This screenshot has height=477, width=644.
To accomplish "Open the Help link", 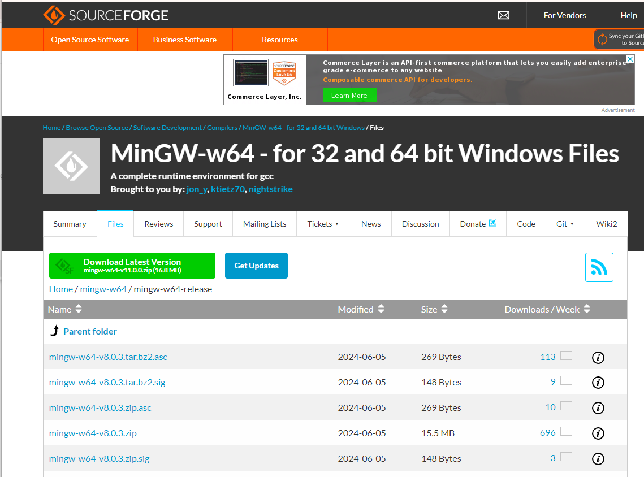I will pos(628,16).
